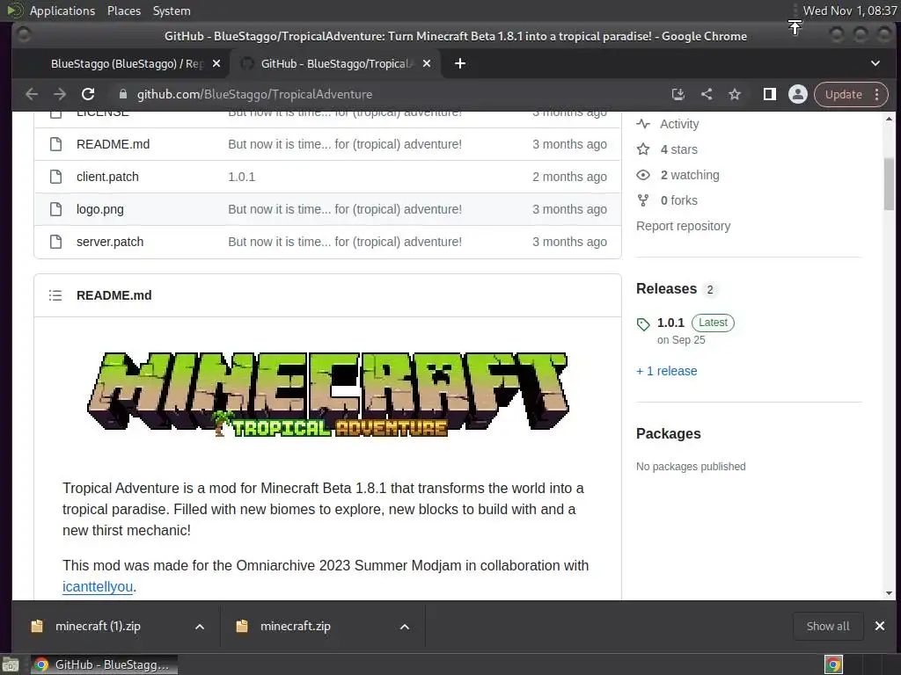The image size is (901, 675).
Task: Open logo.png file
Action: 100,209
